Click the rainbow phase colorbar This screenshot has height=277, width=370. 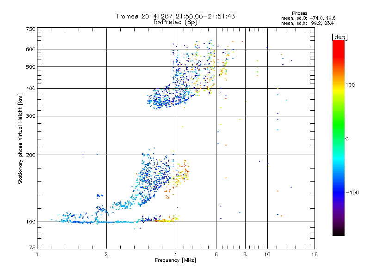339,138
